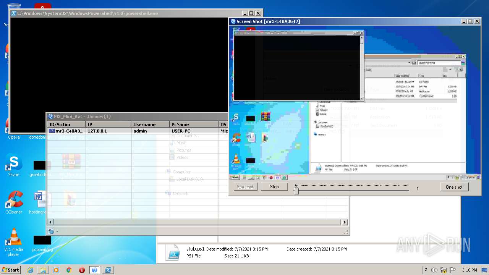Viewport: 489px width, 275px height.
Task: Open Windows Explorer from taskbar
Action: click(x=43, y=270)
